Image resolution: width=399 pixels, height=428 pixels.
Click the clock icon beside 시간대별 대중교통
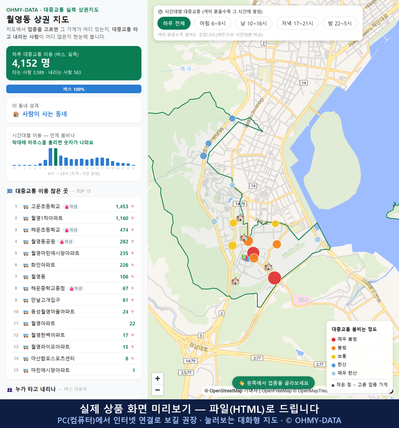point(161,12)
